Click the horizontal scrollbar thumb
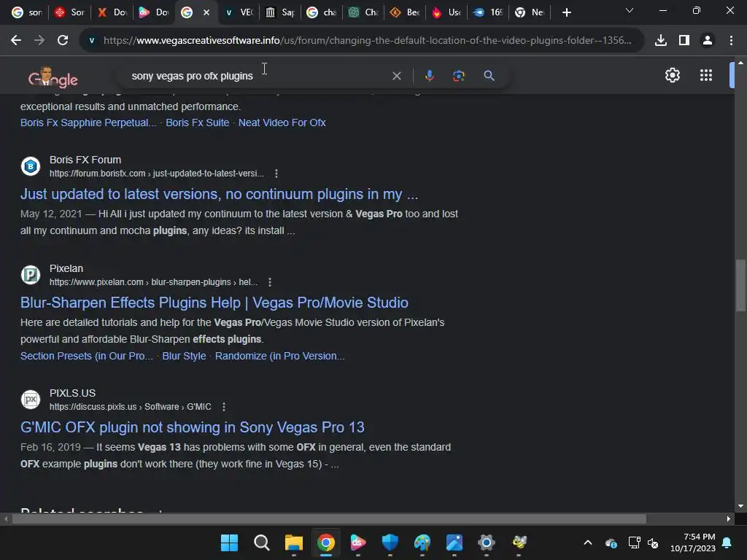 click(329, 518)
